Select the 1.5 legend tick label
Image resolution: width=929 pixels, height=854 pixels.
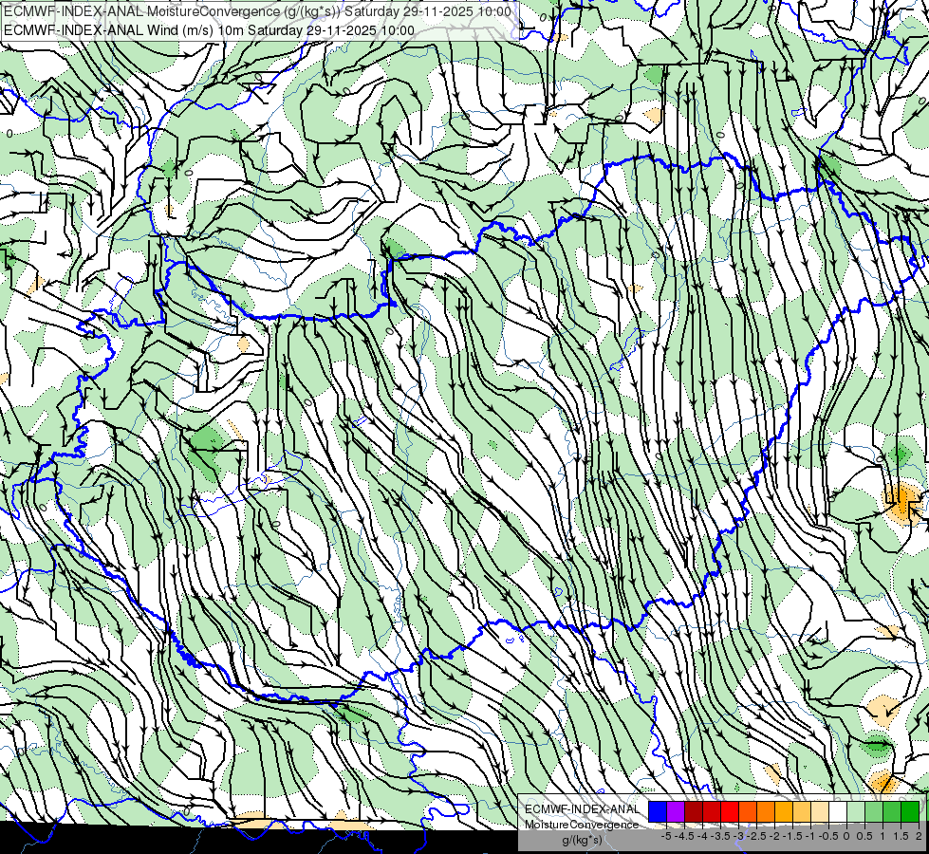coord(900,836)
